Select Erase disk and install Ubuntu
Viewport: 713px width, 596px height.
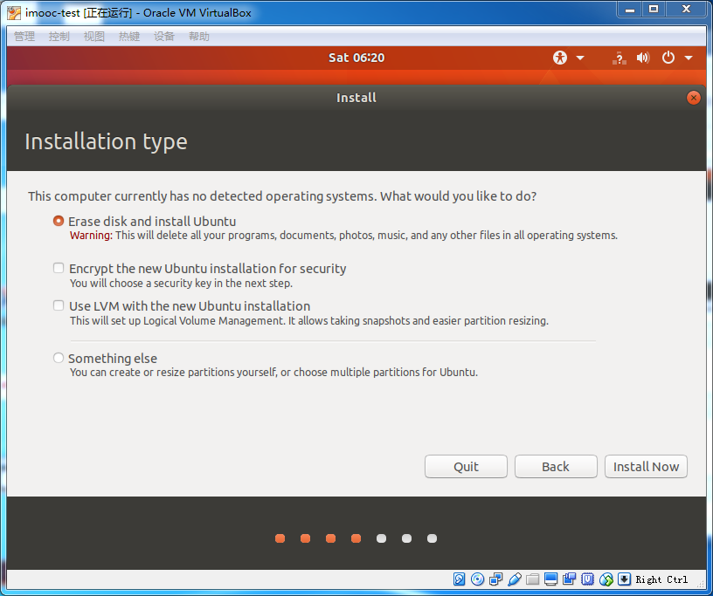[59, 222]
